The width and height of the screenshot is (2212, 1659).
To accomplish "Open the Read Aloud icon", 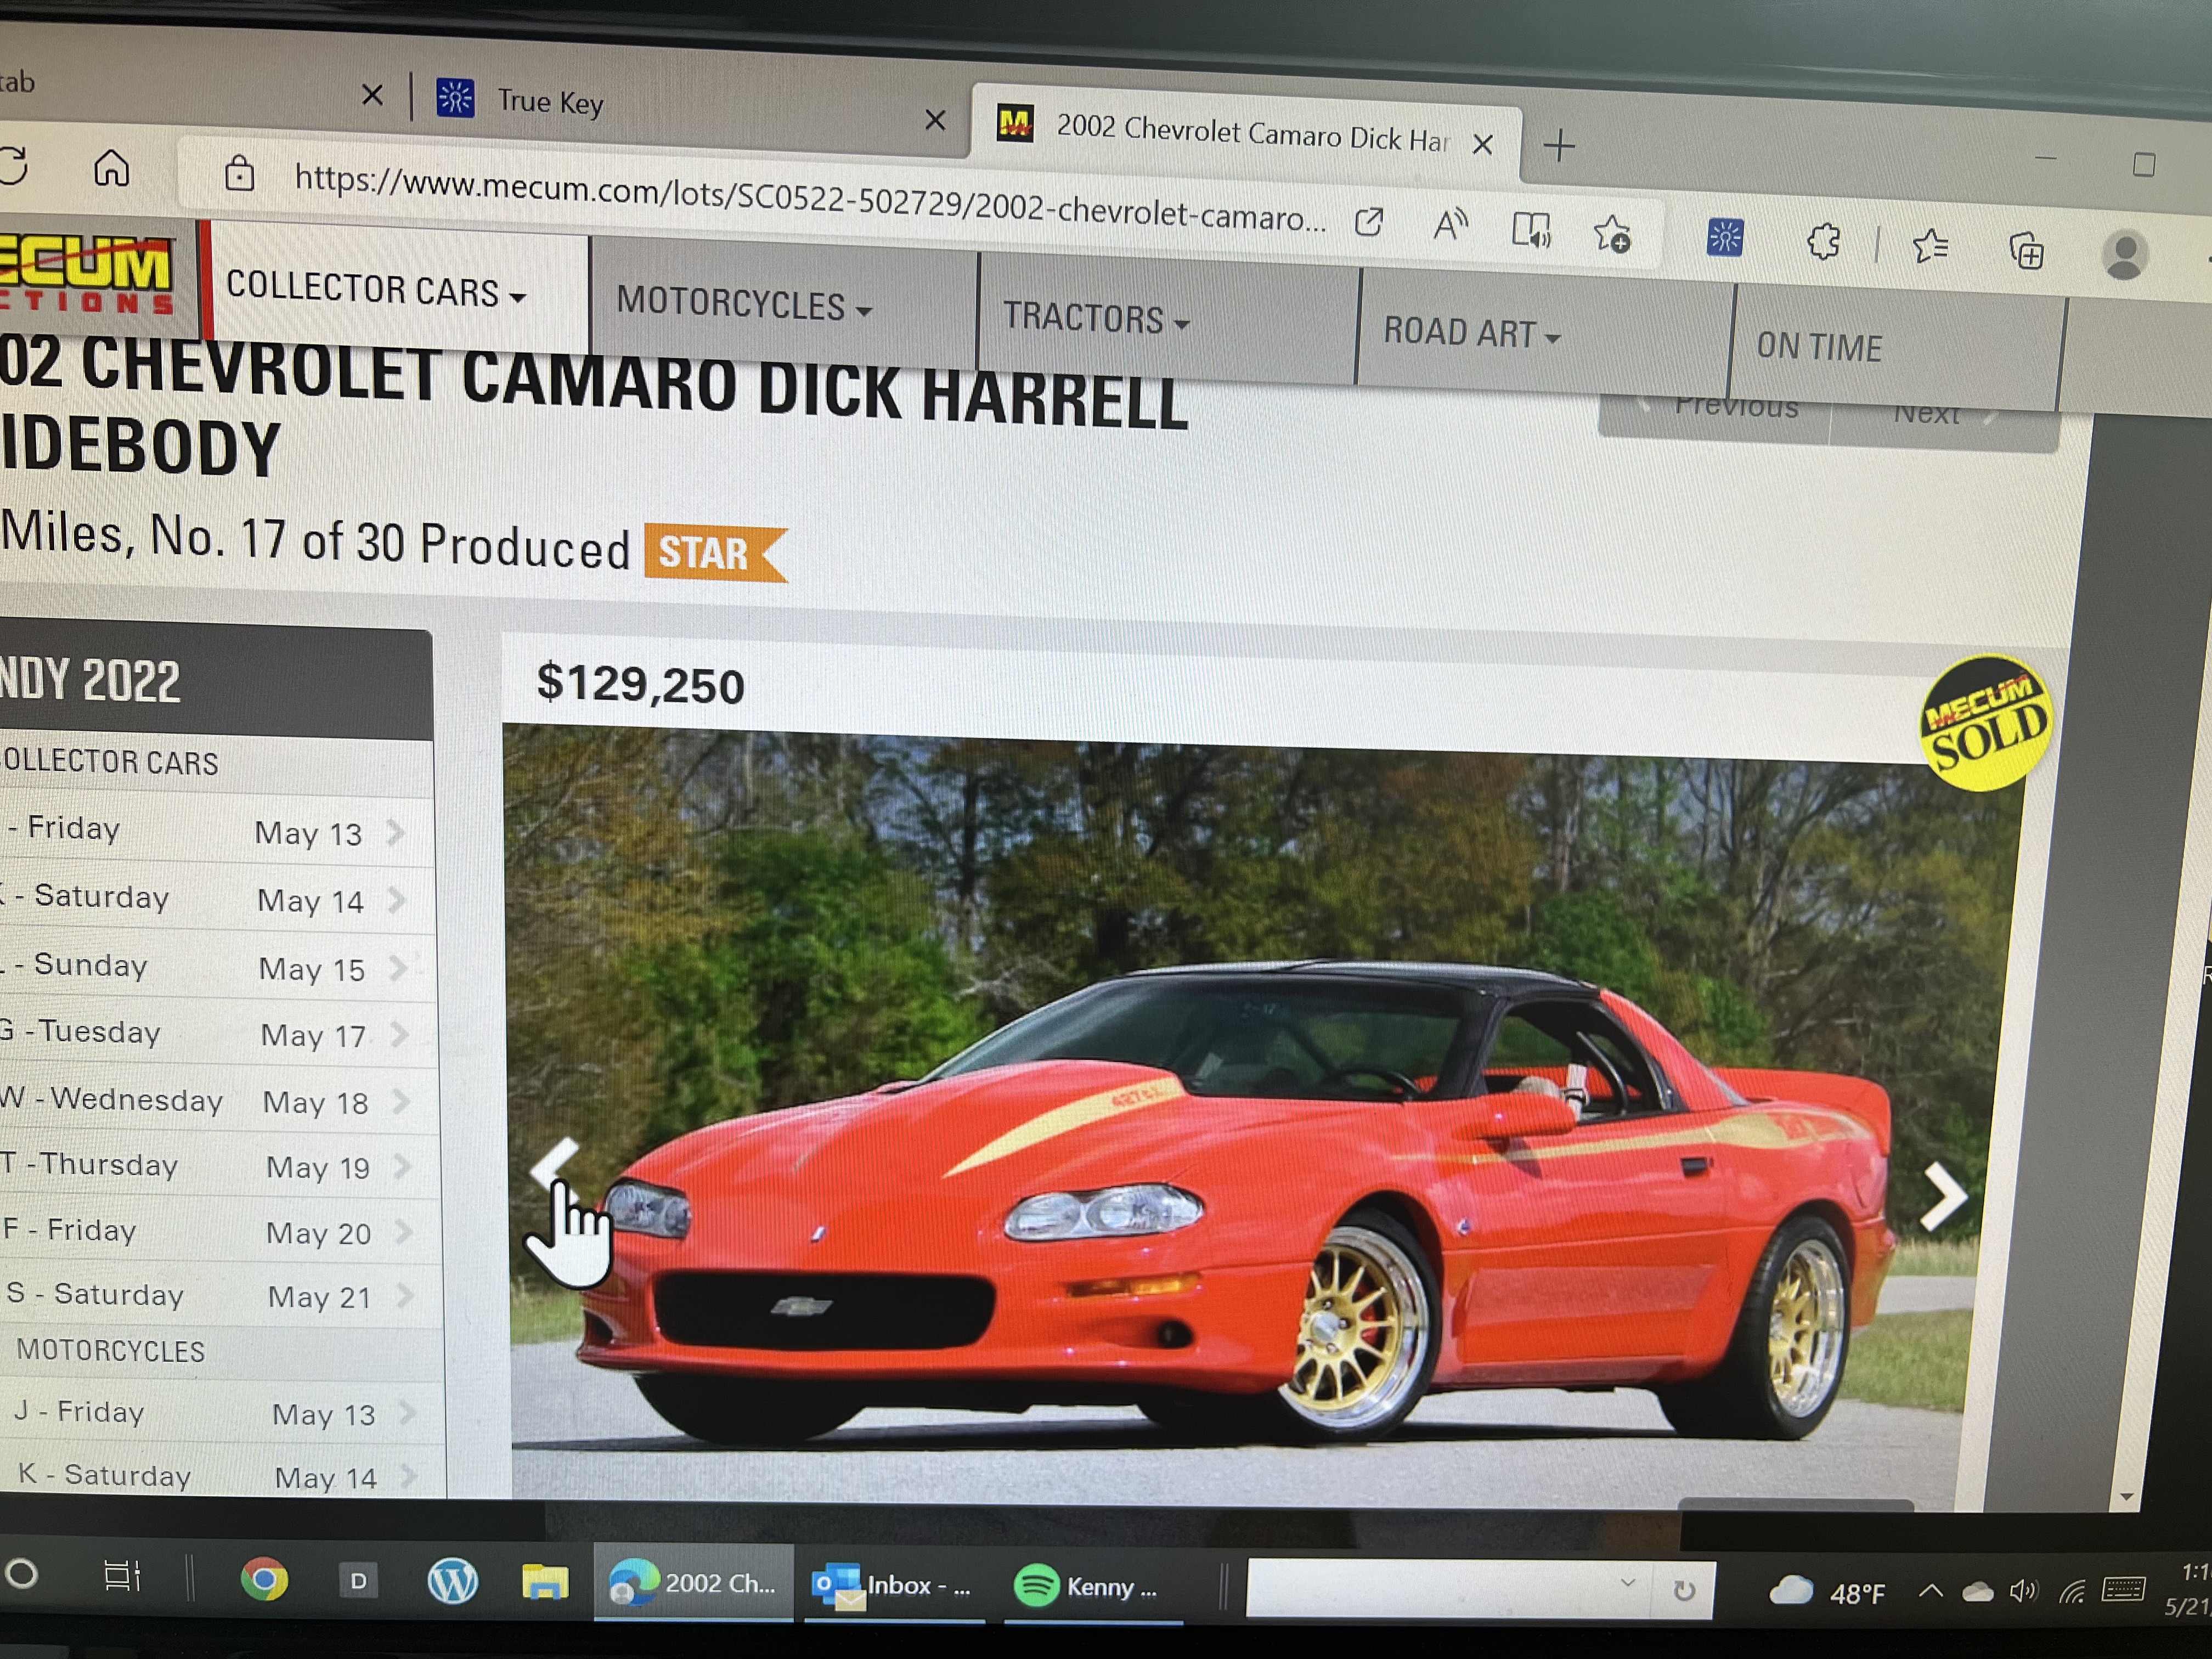I will click(x=1450, y=225).
